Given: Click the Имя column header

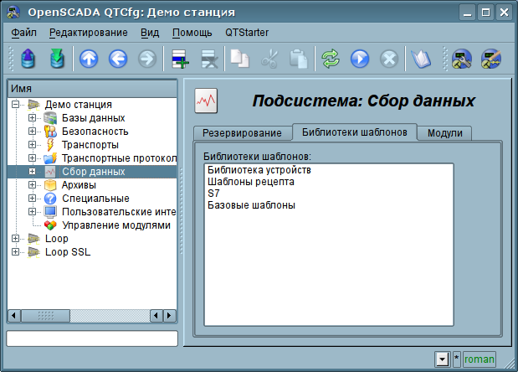Looking at the screenshot, I should tap(92, 89).
